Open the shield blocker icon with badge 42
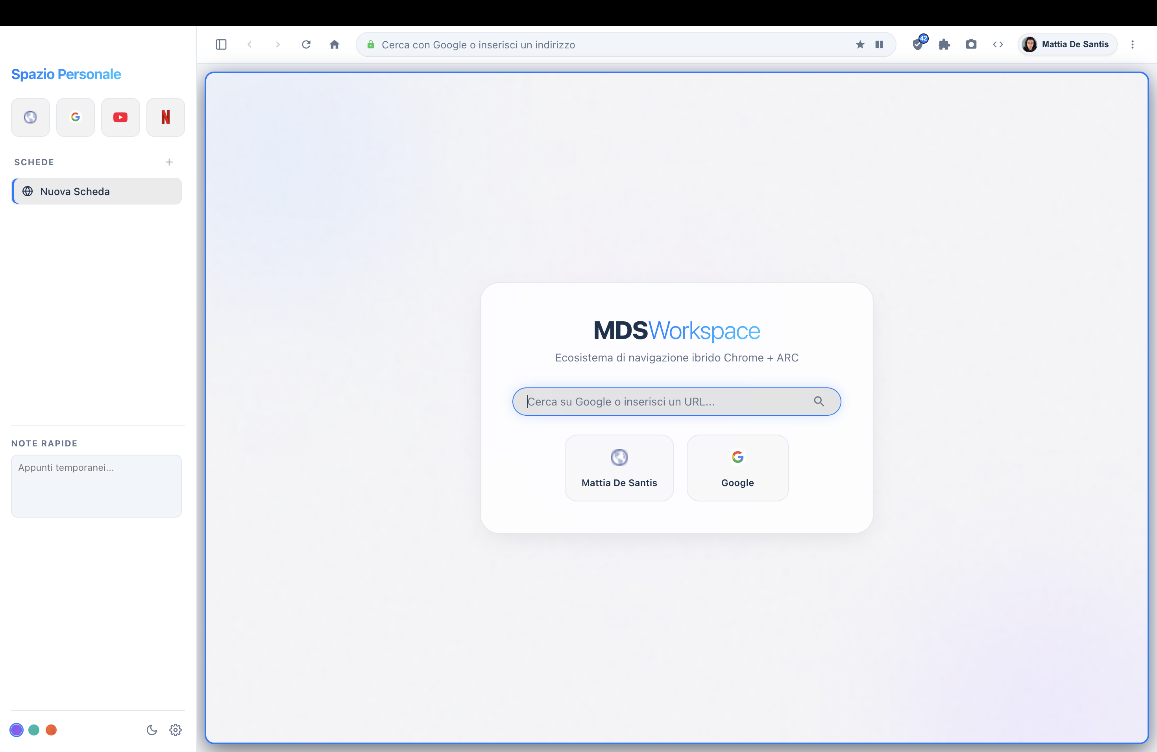 tap(919, 44)
